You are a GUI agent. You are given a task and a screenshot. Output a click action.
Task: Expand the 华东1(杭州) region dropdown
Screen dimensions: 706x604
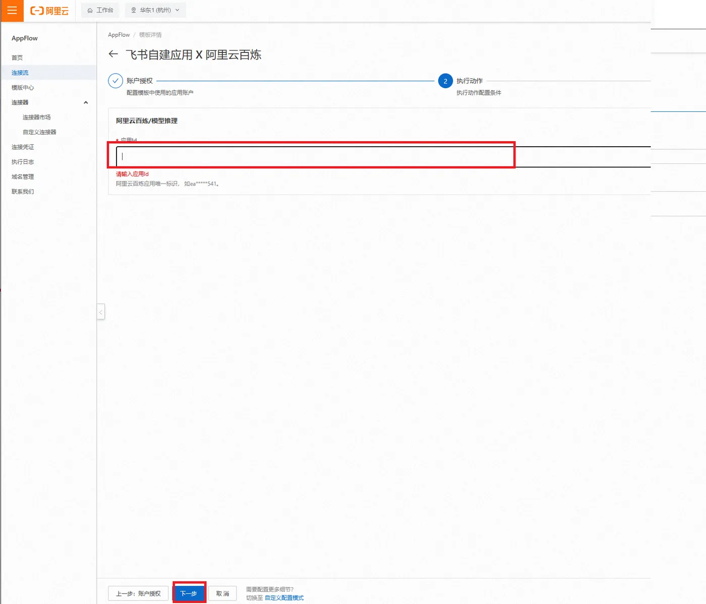click(x=155, y=10)
